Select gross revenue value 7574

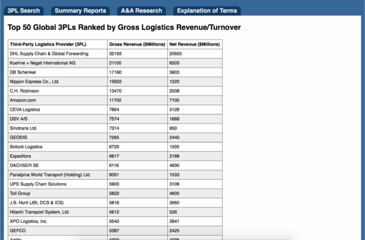coord(114,119)
